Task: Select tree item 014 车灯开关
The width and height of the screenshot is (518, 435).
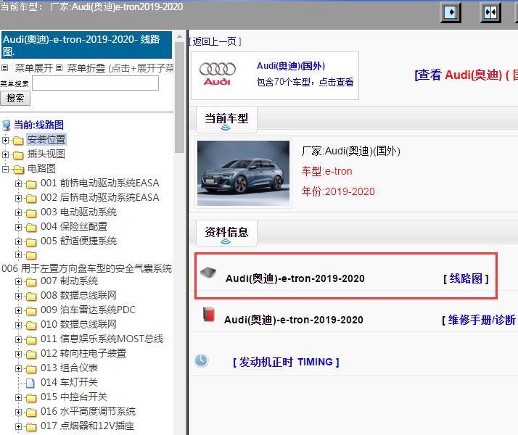Action: [69, 383]
